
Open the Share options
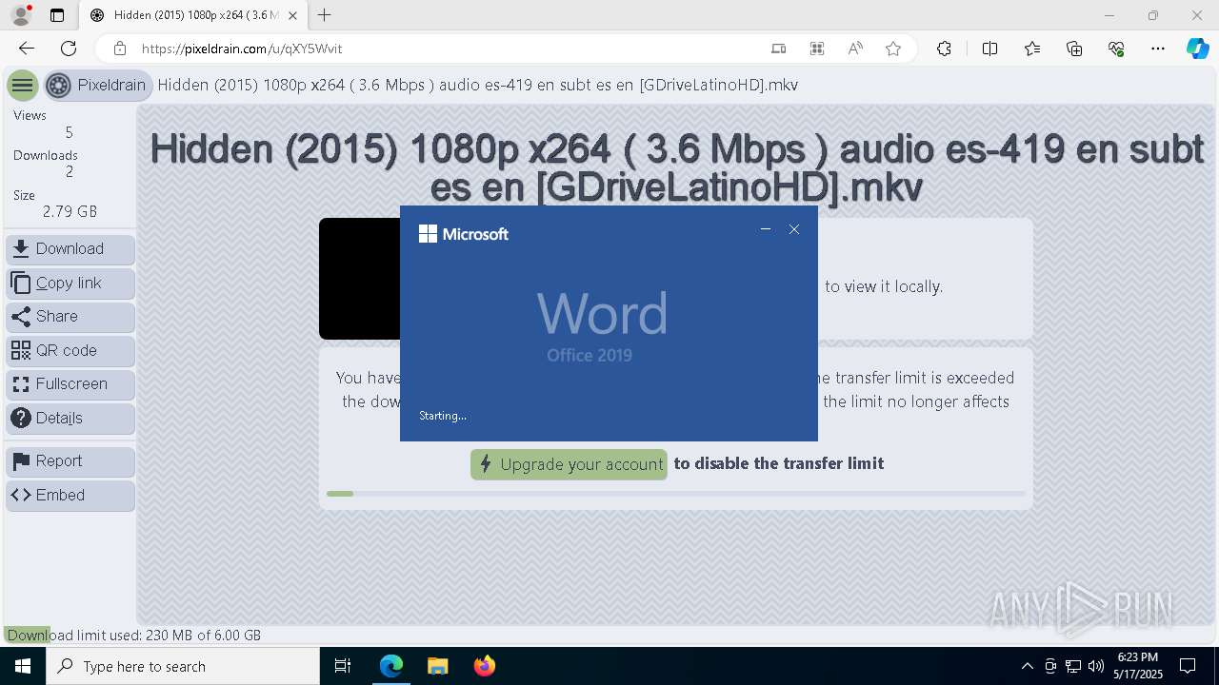click(70, 317)
